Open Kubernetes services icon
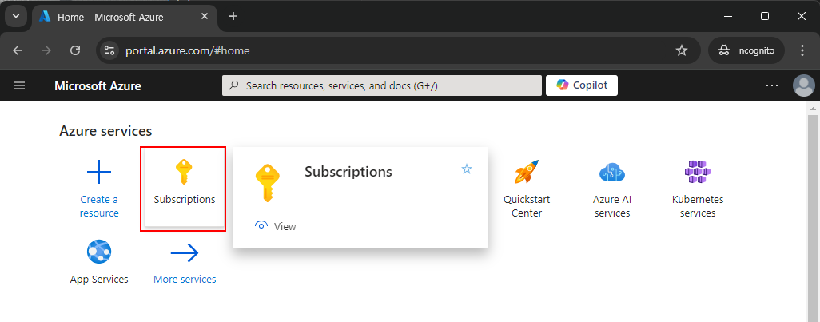 (698, 172)
